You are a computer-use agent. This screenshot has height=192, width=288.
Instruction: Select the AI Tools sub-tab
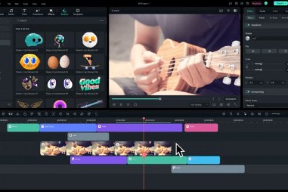273,18
